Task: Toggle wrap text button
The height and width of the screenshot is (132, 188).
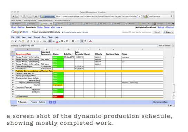Action: coord(82,41)
